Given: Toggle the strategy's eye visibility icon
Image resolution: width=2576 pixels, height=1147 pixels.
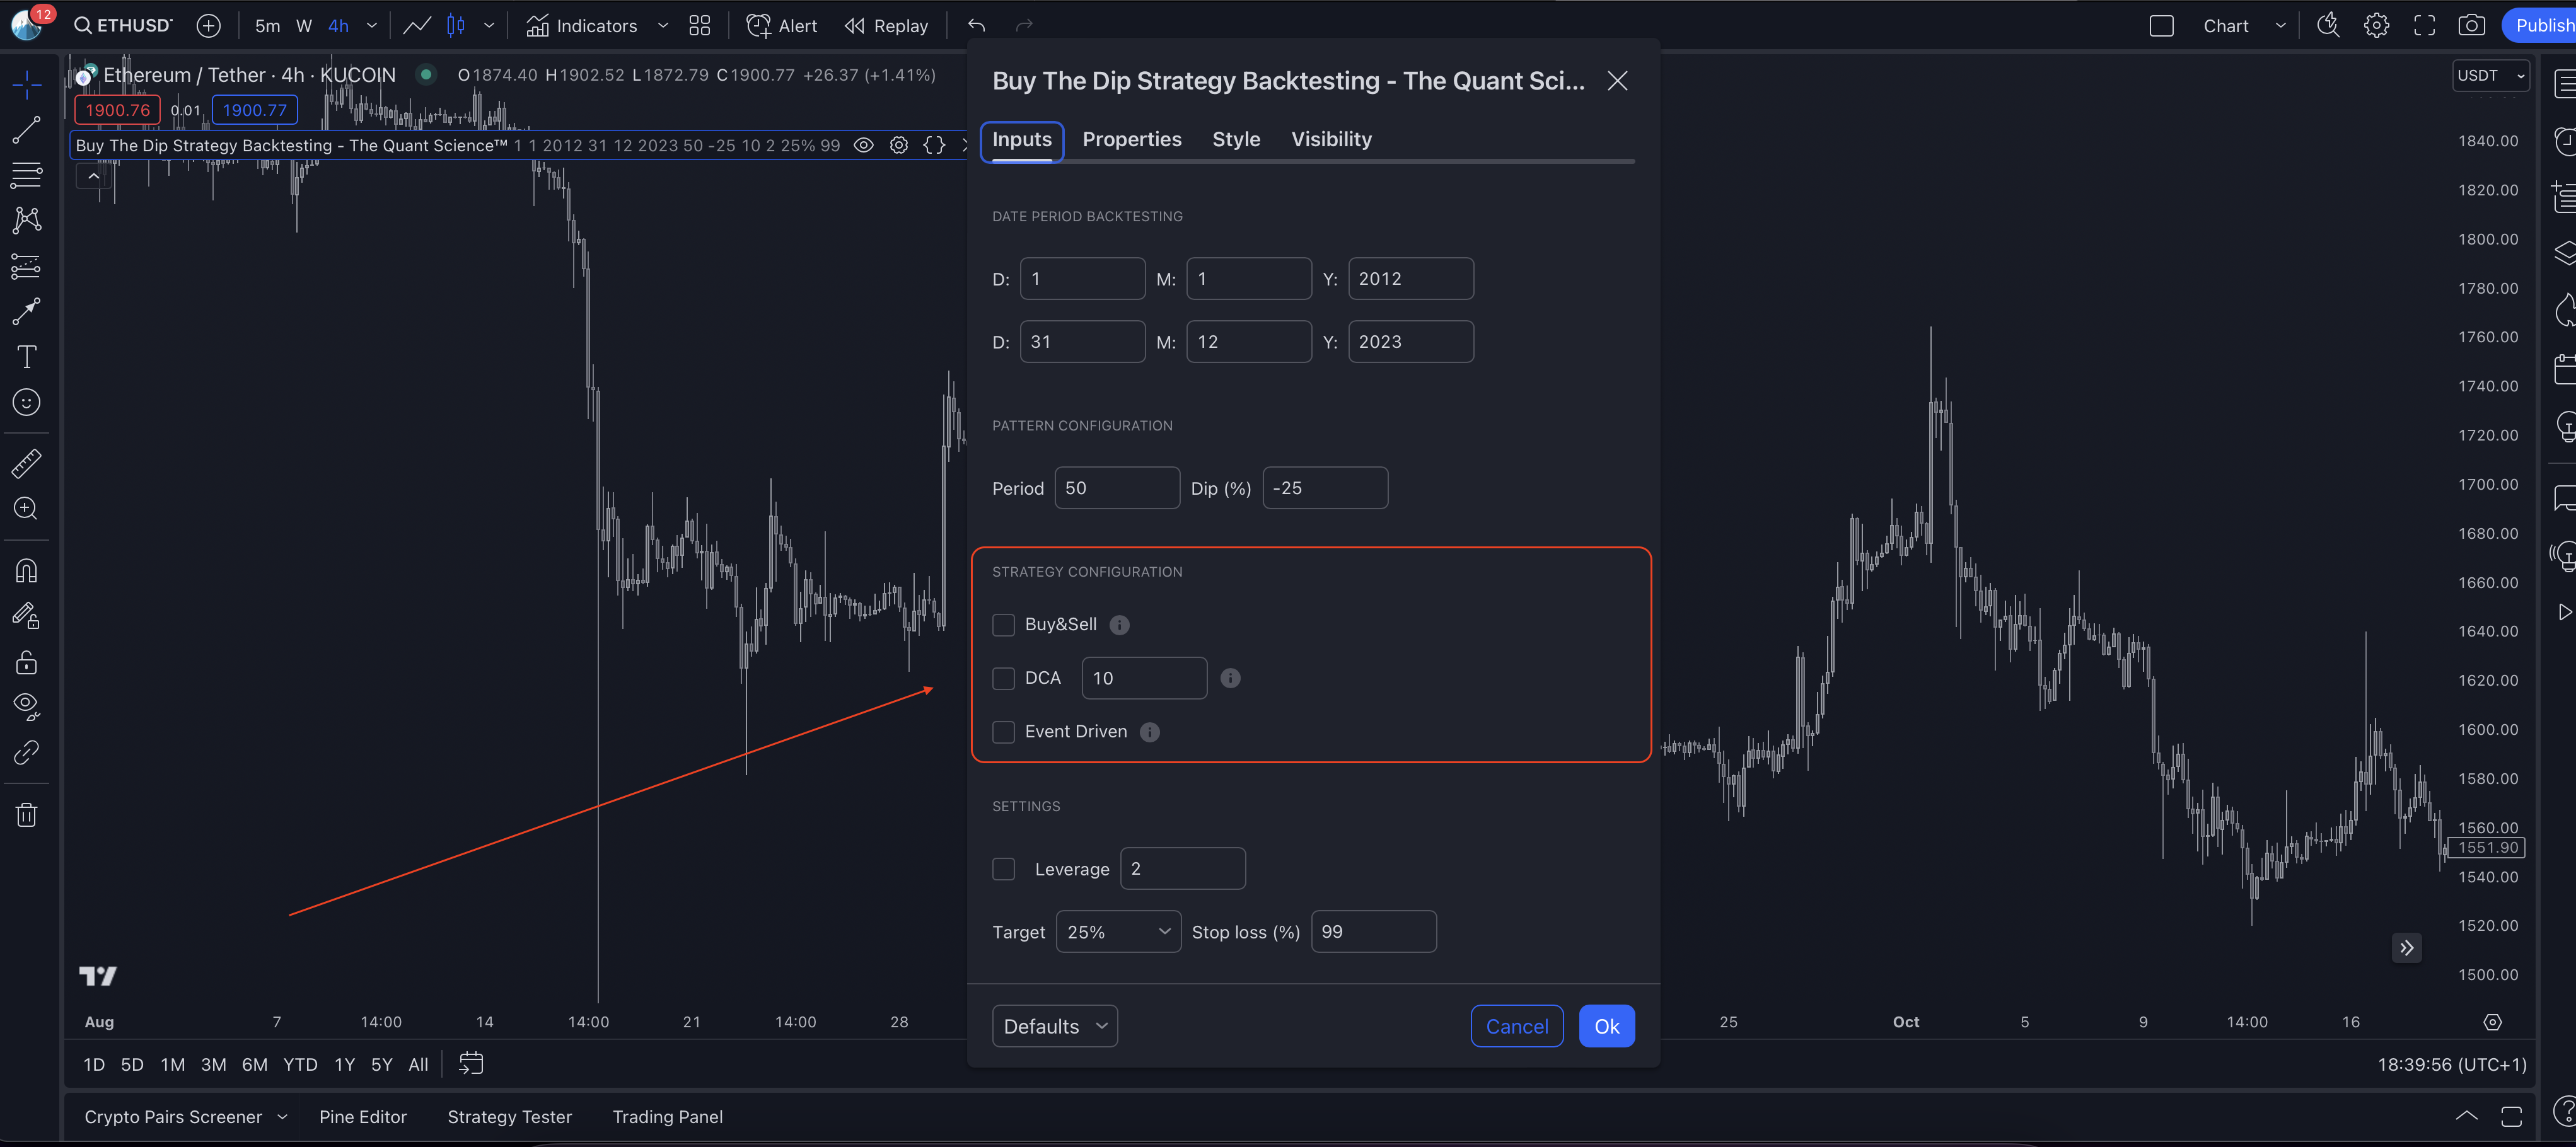Looking at the screenshot, I should (864, 145).
